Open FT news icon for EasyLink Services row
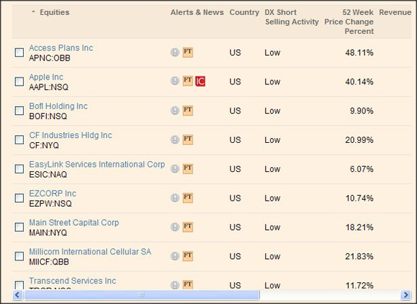The width and height of the screenshot is (417, 304). (188, 169)
